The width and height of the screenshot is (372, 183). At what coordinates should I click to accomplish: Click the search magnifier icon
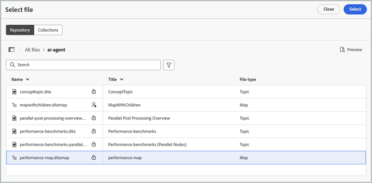[12, 65]
